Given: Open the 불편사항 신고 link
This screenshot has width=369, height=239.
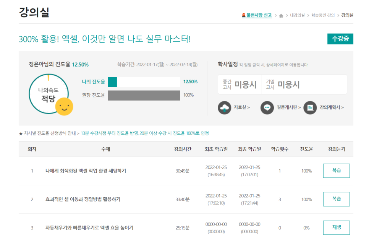Looking at the screenshot, I should click(259, 15).
